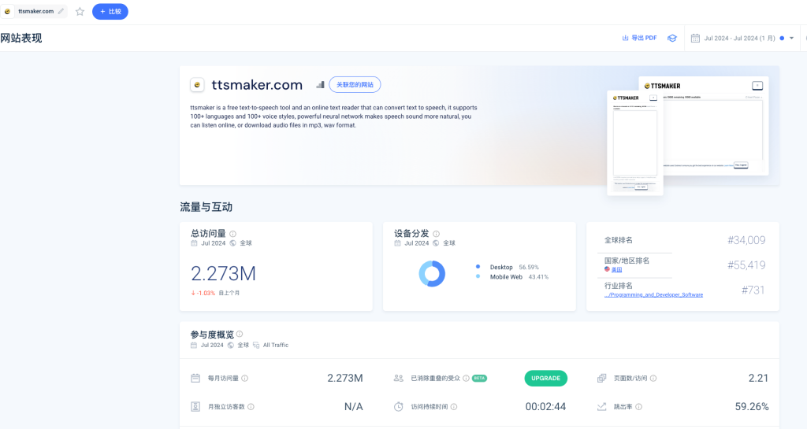Click the clock icon beside 访问持续时间
This screenshot has width=807, height=429.
click(398, 406)
